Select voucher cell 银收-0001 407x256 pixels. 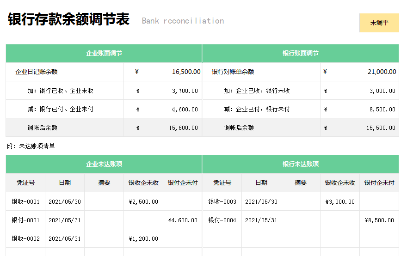(x=25, y=201)
